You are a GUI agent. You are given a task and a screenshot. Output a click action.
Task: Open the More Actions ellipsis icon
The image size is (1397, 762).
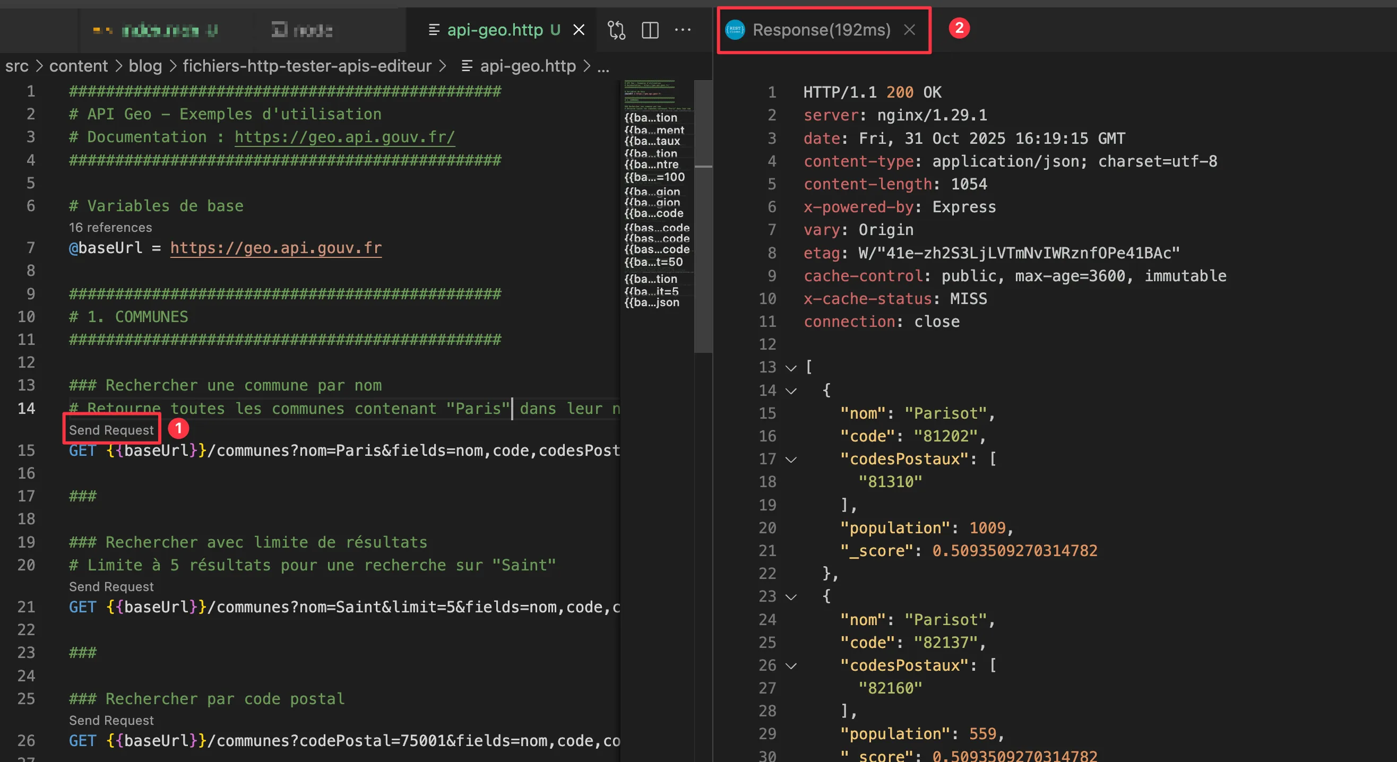pos(682,30)
